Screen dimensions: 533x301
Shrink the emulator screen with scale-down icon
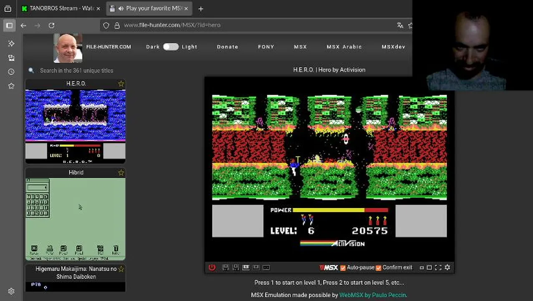(x=422, y=268)
